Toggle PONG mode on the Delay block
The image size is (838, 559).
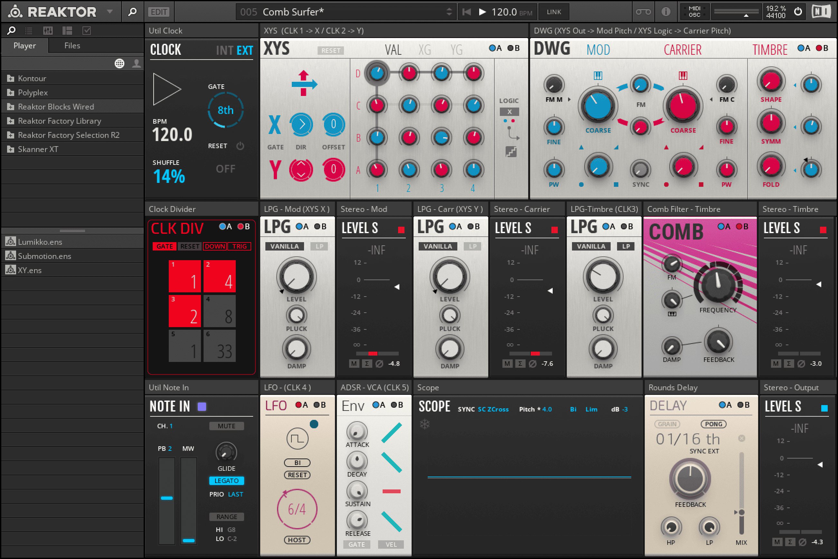click(x=713, y=424)
